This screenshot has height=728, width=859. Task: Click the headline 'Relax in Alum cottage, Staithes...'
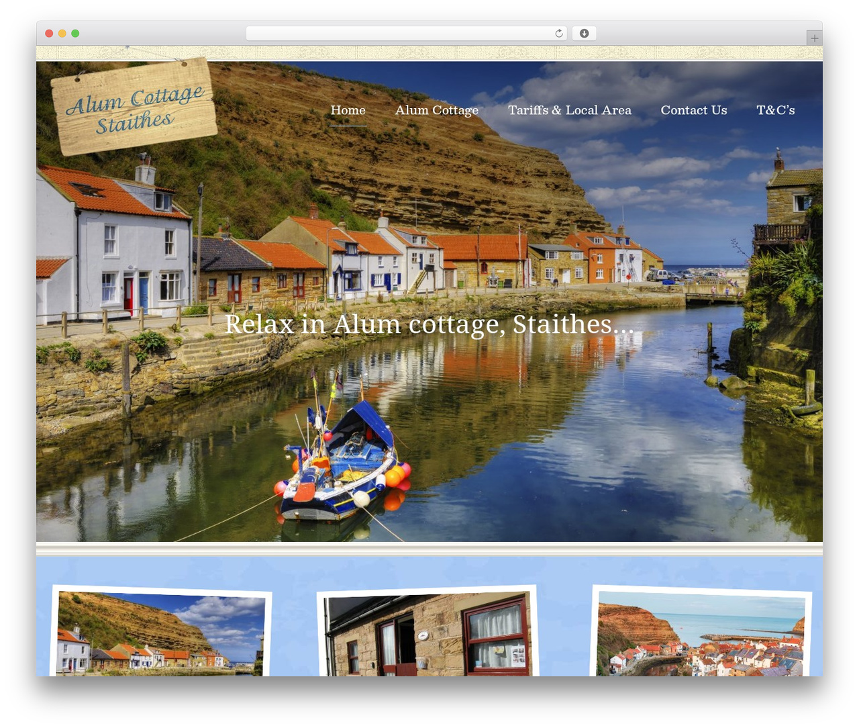(429, 324)
